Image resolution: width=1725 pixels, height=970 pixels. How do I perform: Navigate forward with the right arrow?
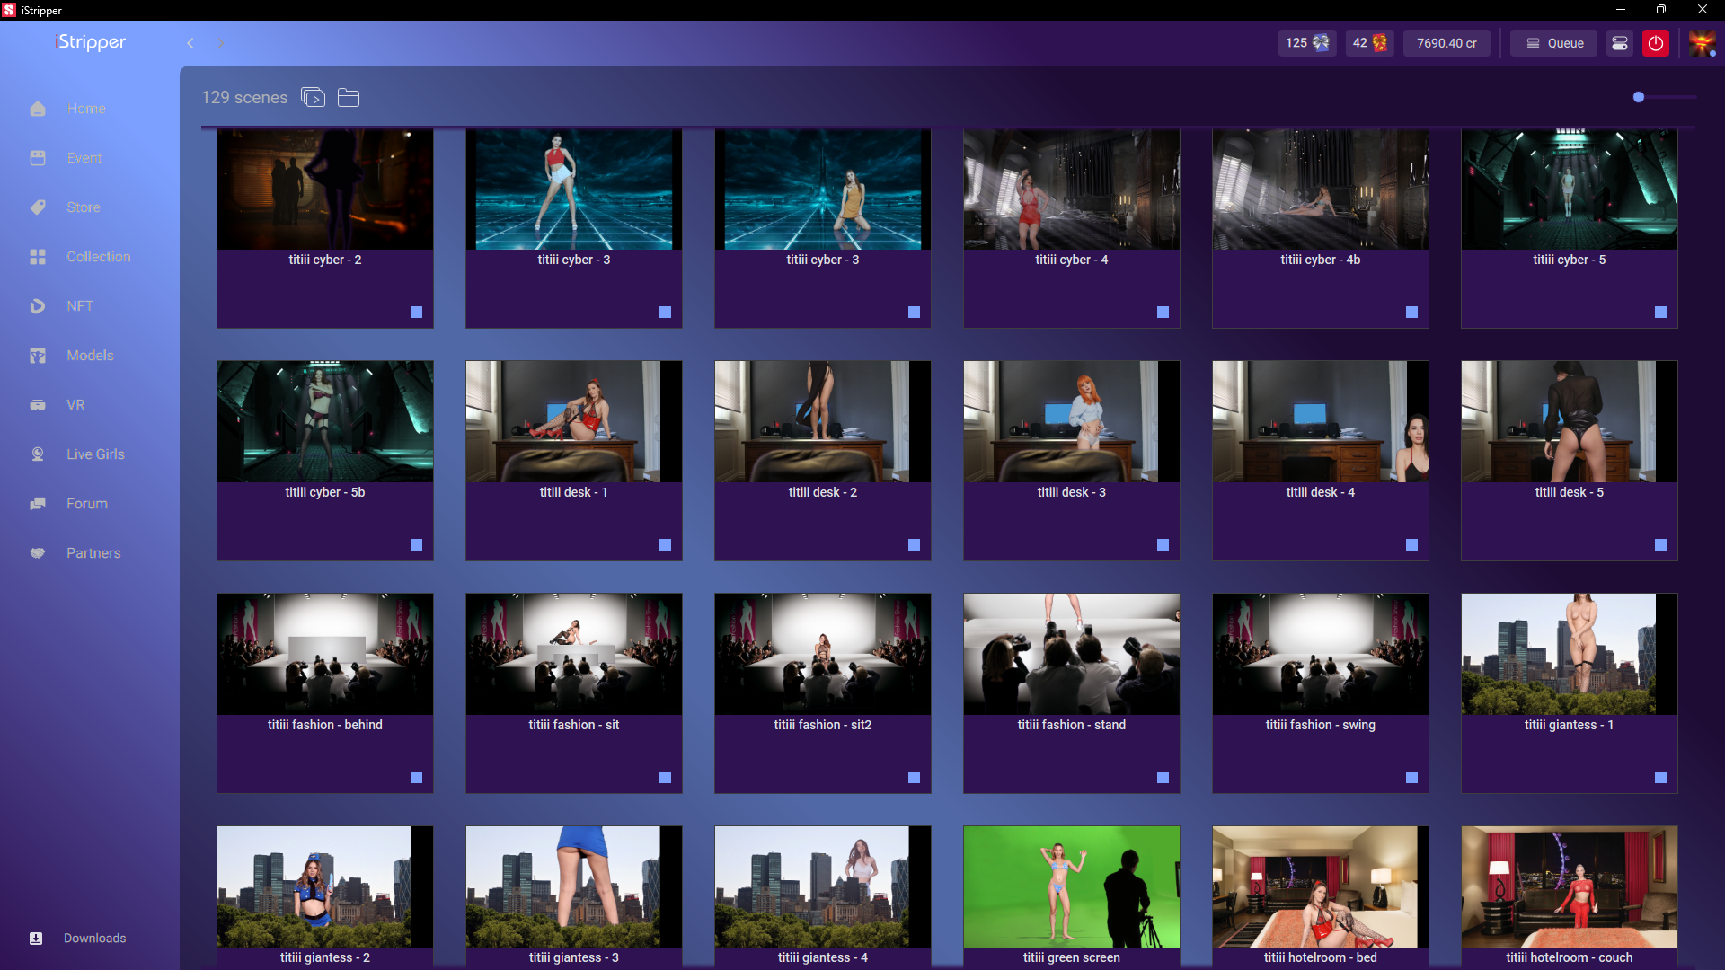coord(221,43)
